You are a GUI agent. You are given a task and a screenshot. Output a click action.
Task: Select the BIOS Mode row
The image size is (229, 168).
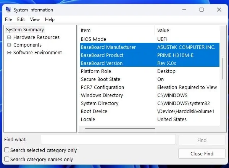[150, 39]
